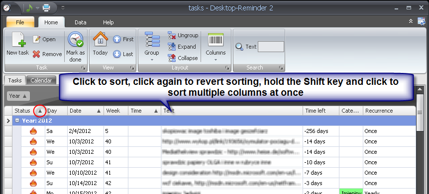Click fire status icon on 2/4/2012 row
429x194 pixels.
click(33, 131)
